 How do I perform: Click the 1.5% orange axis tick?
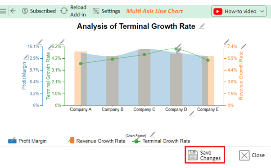232,94
